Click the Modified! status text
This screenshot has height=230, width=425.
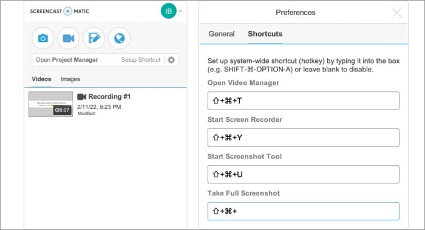click(86, 114)
